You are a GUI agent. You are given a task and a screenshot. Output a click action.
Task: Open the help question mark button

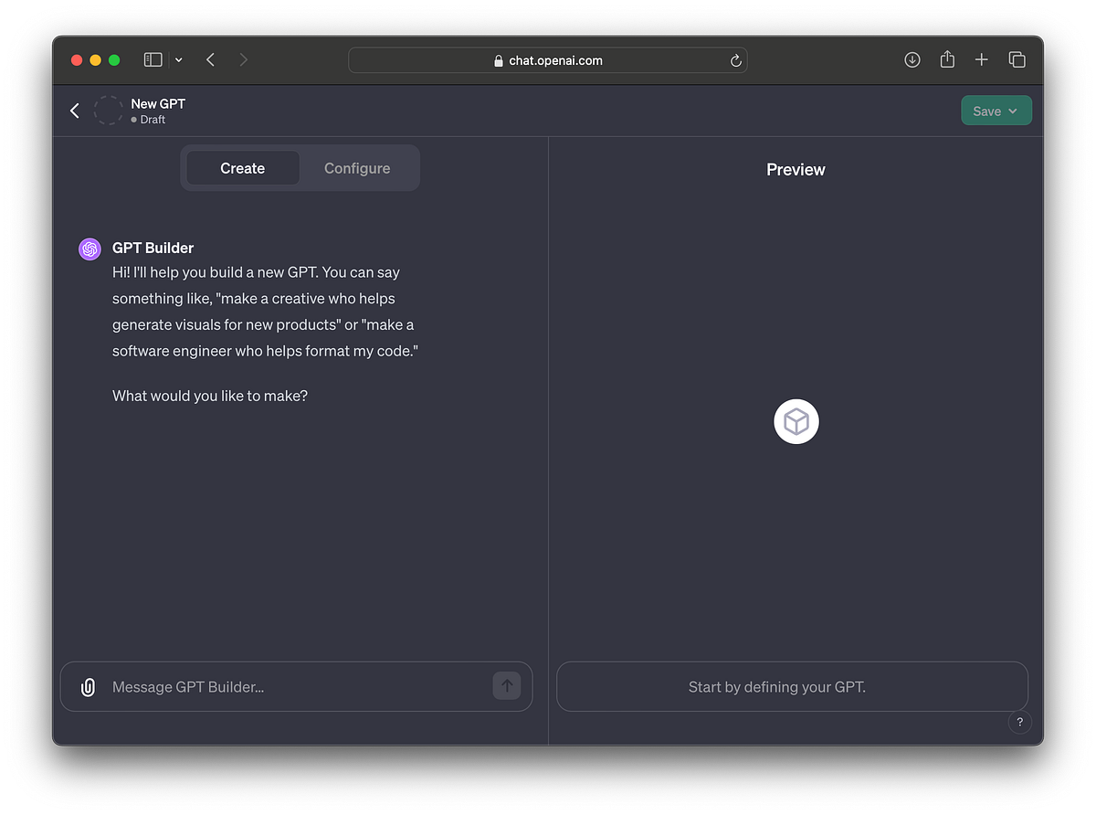tap(1020, 722)
